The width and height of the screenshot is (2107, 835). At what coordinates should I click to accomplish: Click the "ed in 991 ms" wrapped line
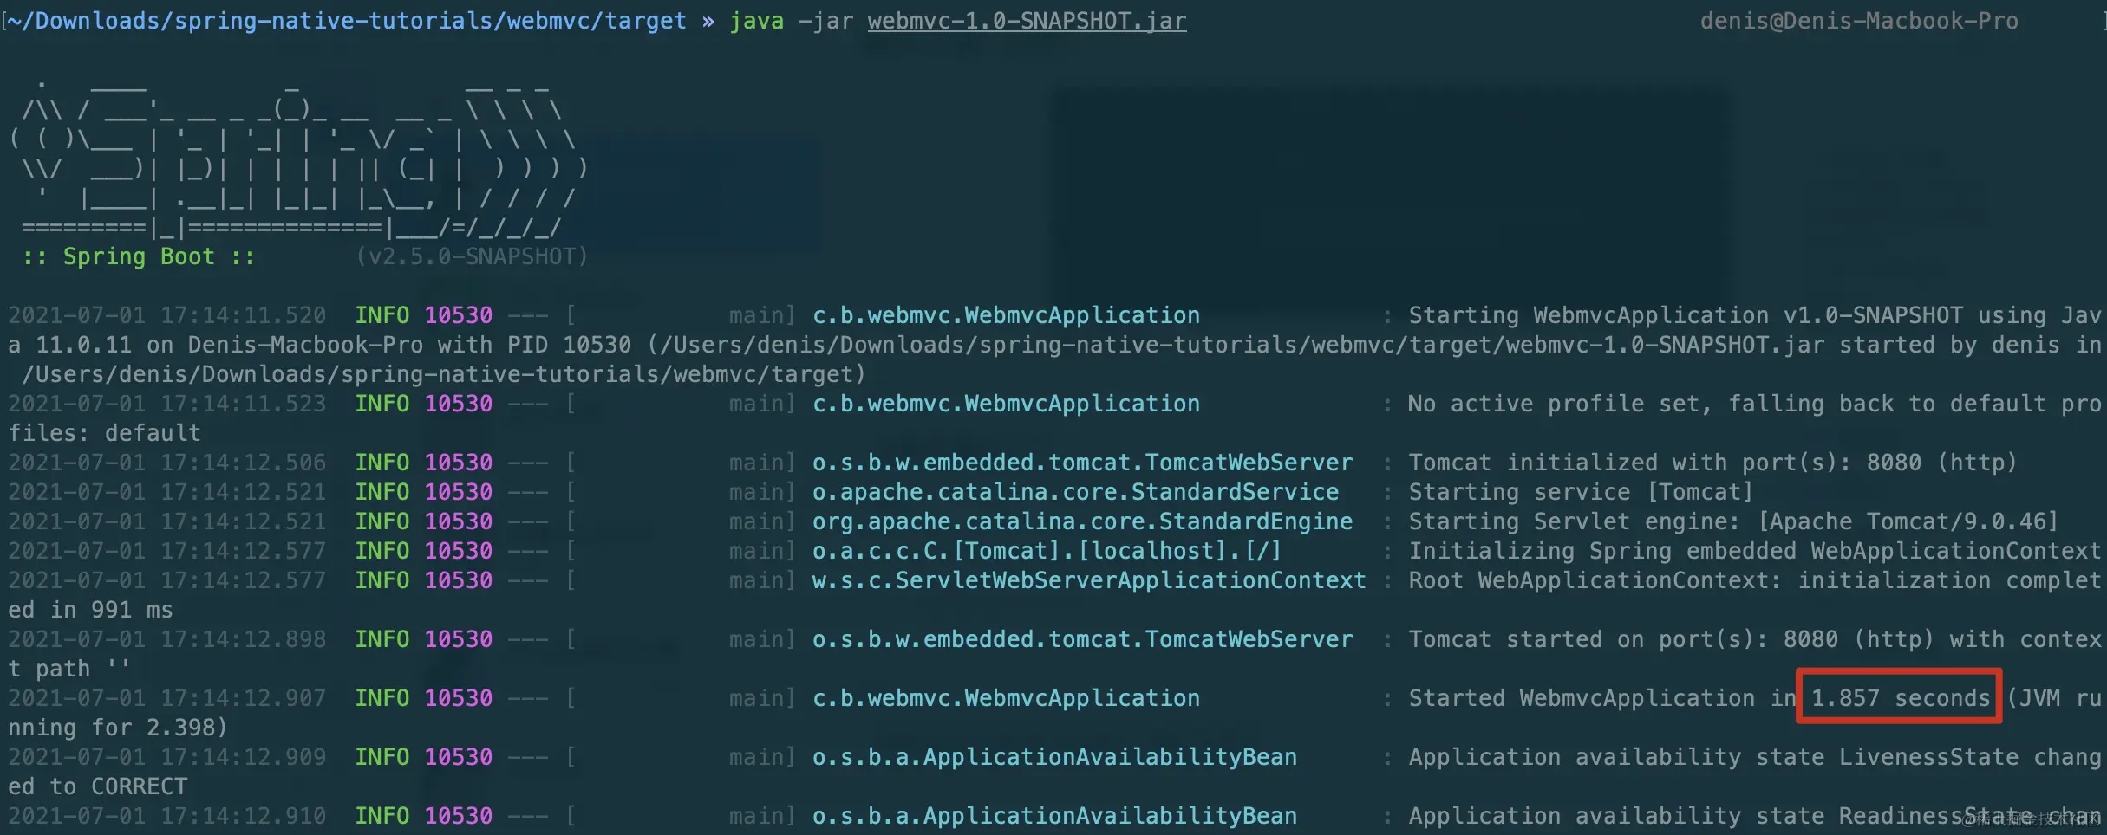[x=90, y=610]
